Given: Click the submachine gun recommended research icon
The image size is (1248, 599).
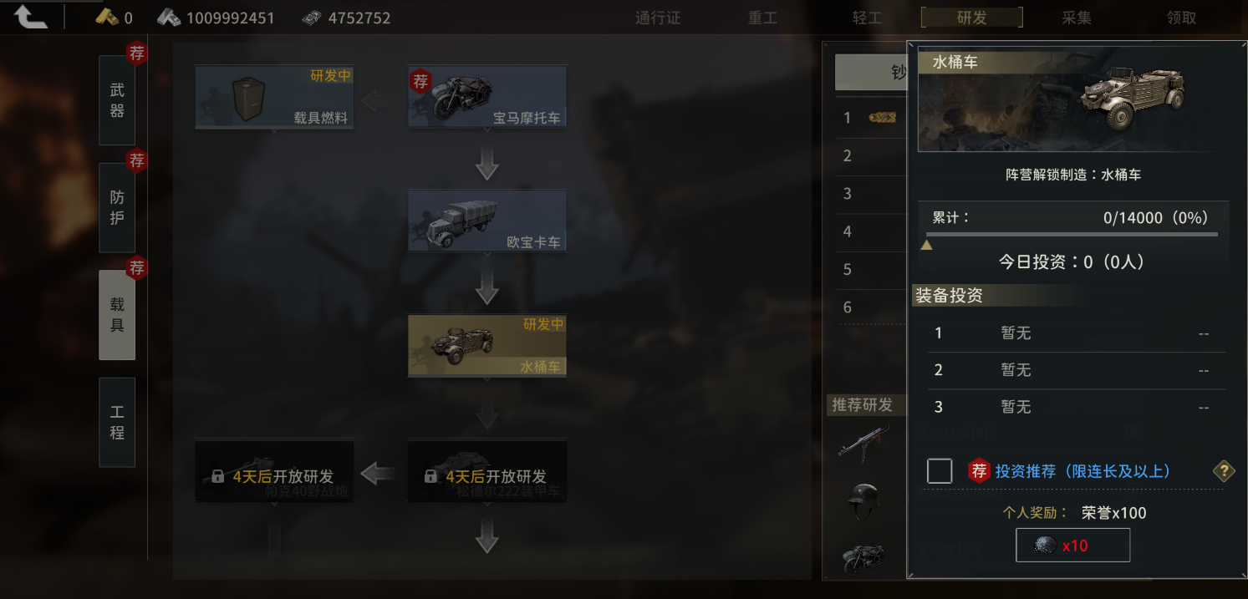Looking at the screenshot, I should pyautogui.click(x=862, y=441).
